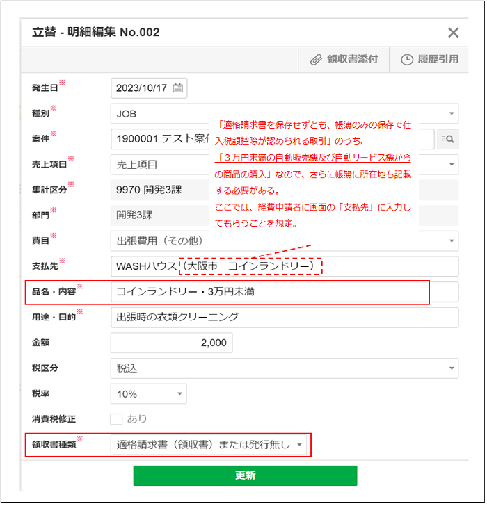Click the 領収書添付 button label

pos(353,60)
